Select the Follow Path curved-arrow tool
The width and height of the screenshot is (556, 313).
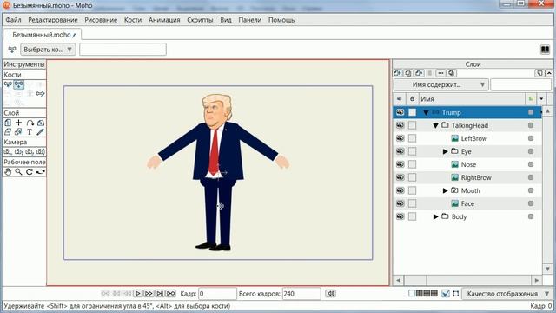point(30,123)
